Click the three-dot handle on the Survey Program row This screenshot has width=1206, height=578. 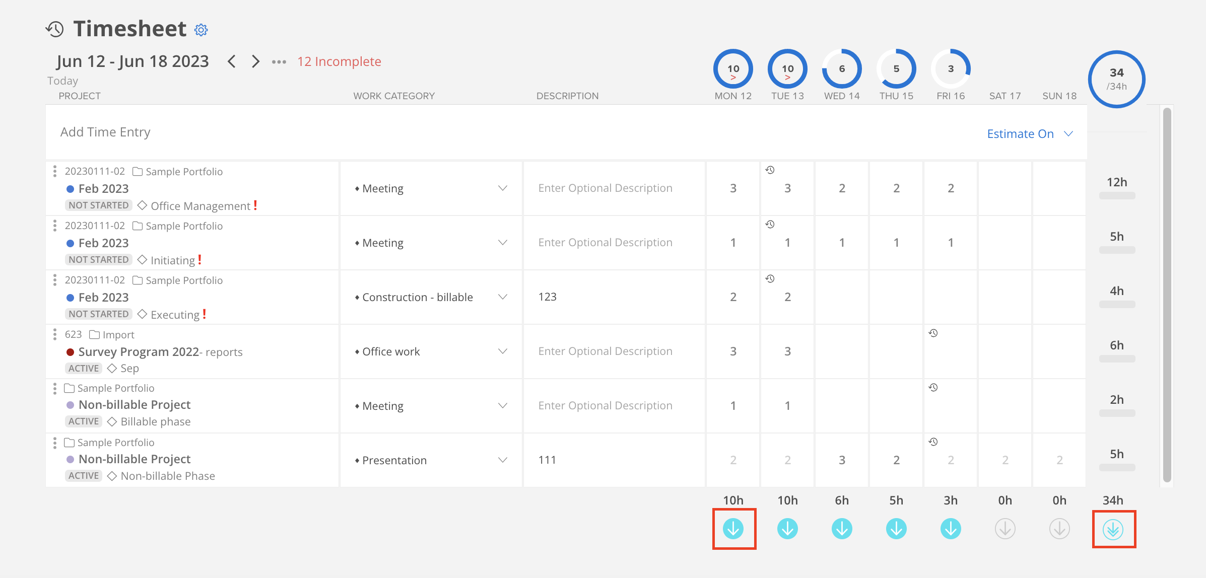pyautogui.click(x=55, y=334)
